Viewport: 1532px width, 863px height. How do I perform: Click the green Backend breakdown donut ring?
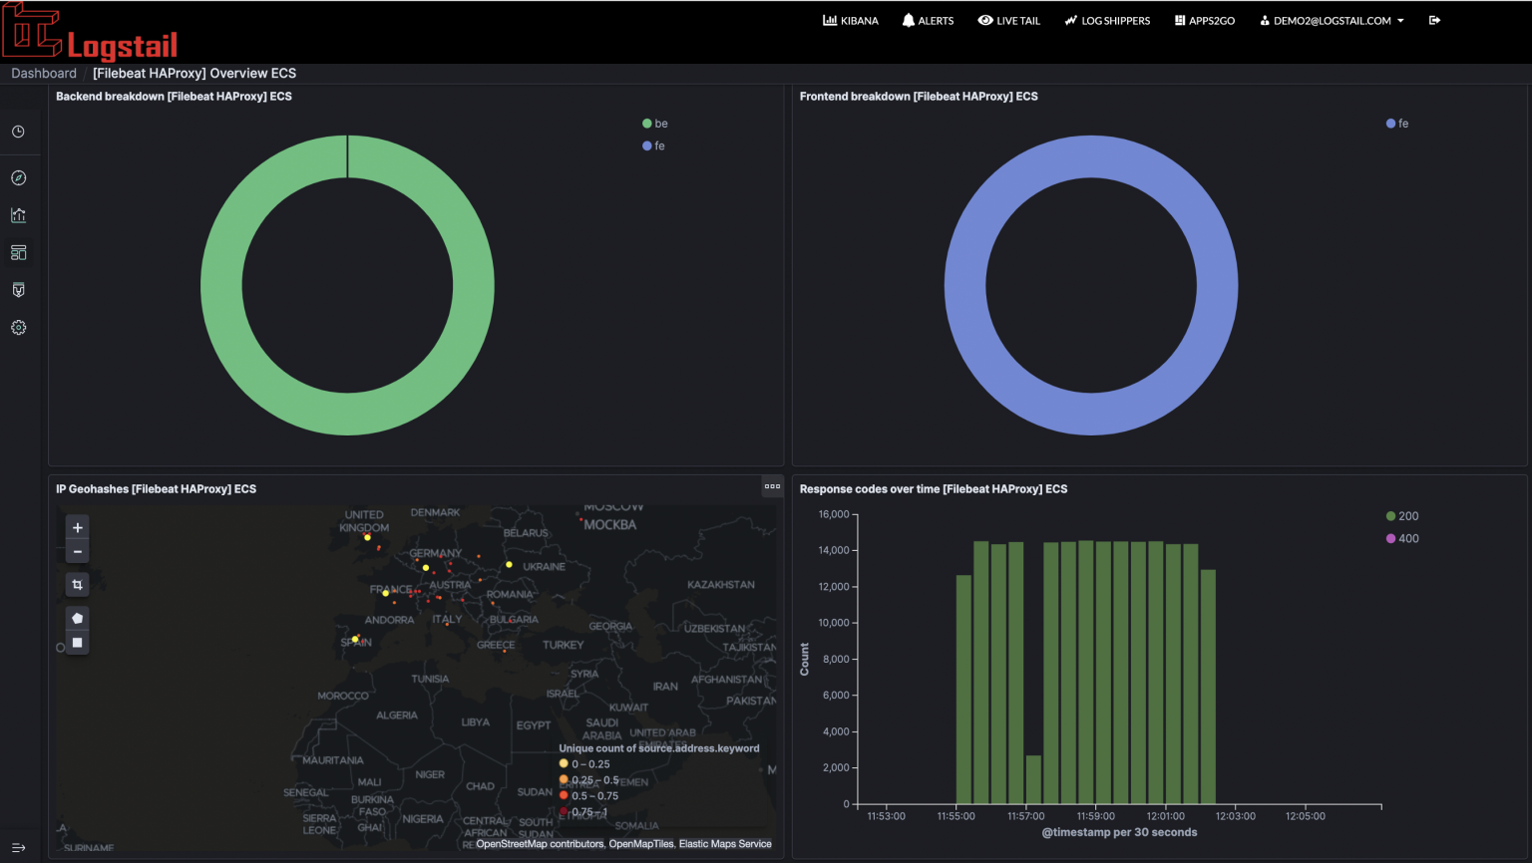point(221,285)
